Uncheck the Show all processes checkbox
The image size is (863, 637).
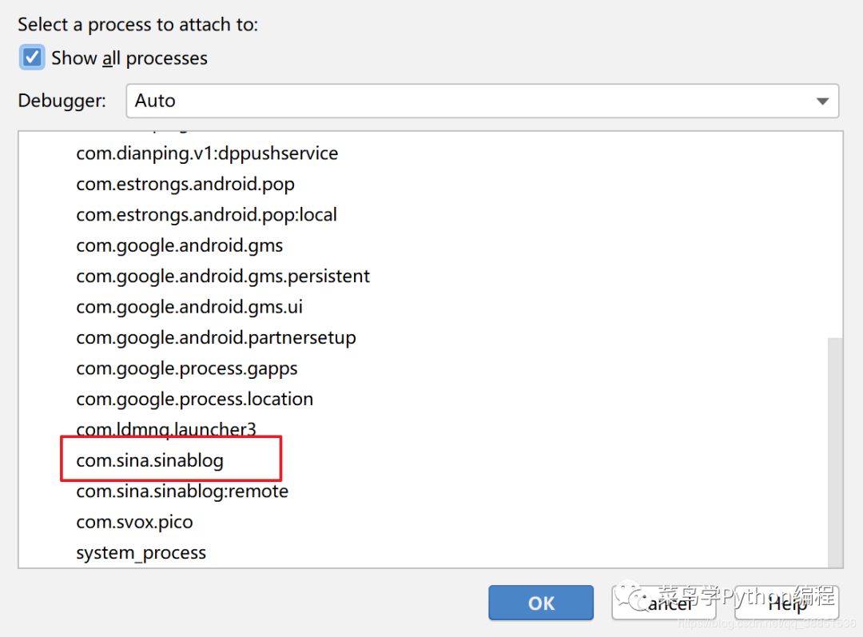coord(31,58)
